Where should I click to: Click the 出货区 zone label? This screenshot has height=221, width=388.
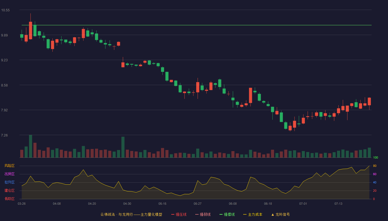[x=9, y=174]
